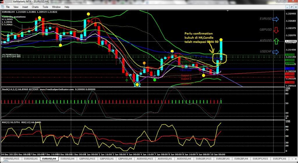Click the blue arrow beside EURUSD
This screenshot has height=163, width=298.
276,19
